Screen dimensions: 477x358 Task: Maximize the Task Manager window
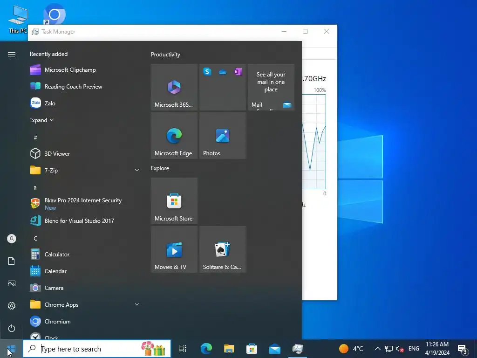(x=305, y=31)
